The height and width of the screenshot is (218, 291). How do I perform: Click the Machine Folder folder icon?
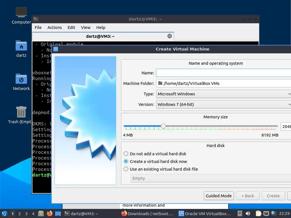[160, 83]
